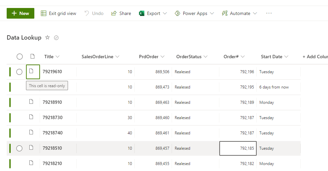The width and height of the screenshot is (328, 171).
Task: Click the Title cell 79218510
Action: [x=58, y=148]
